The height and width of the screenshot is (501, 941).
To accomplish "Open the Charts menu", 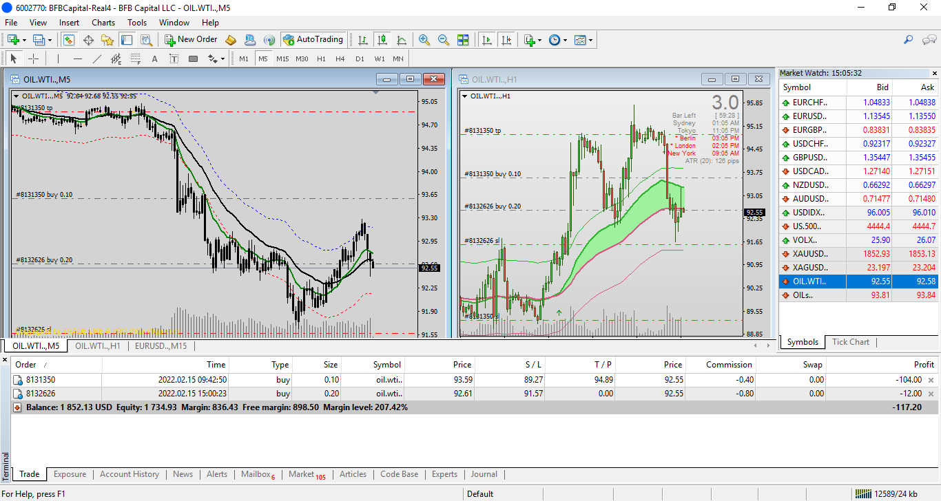I will click(103, 23).
